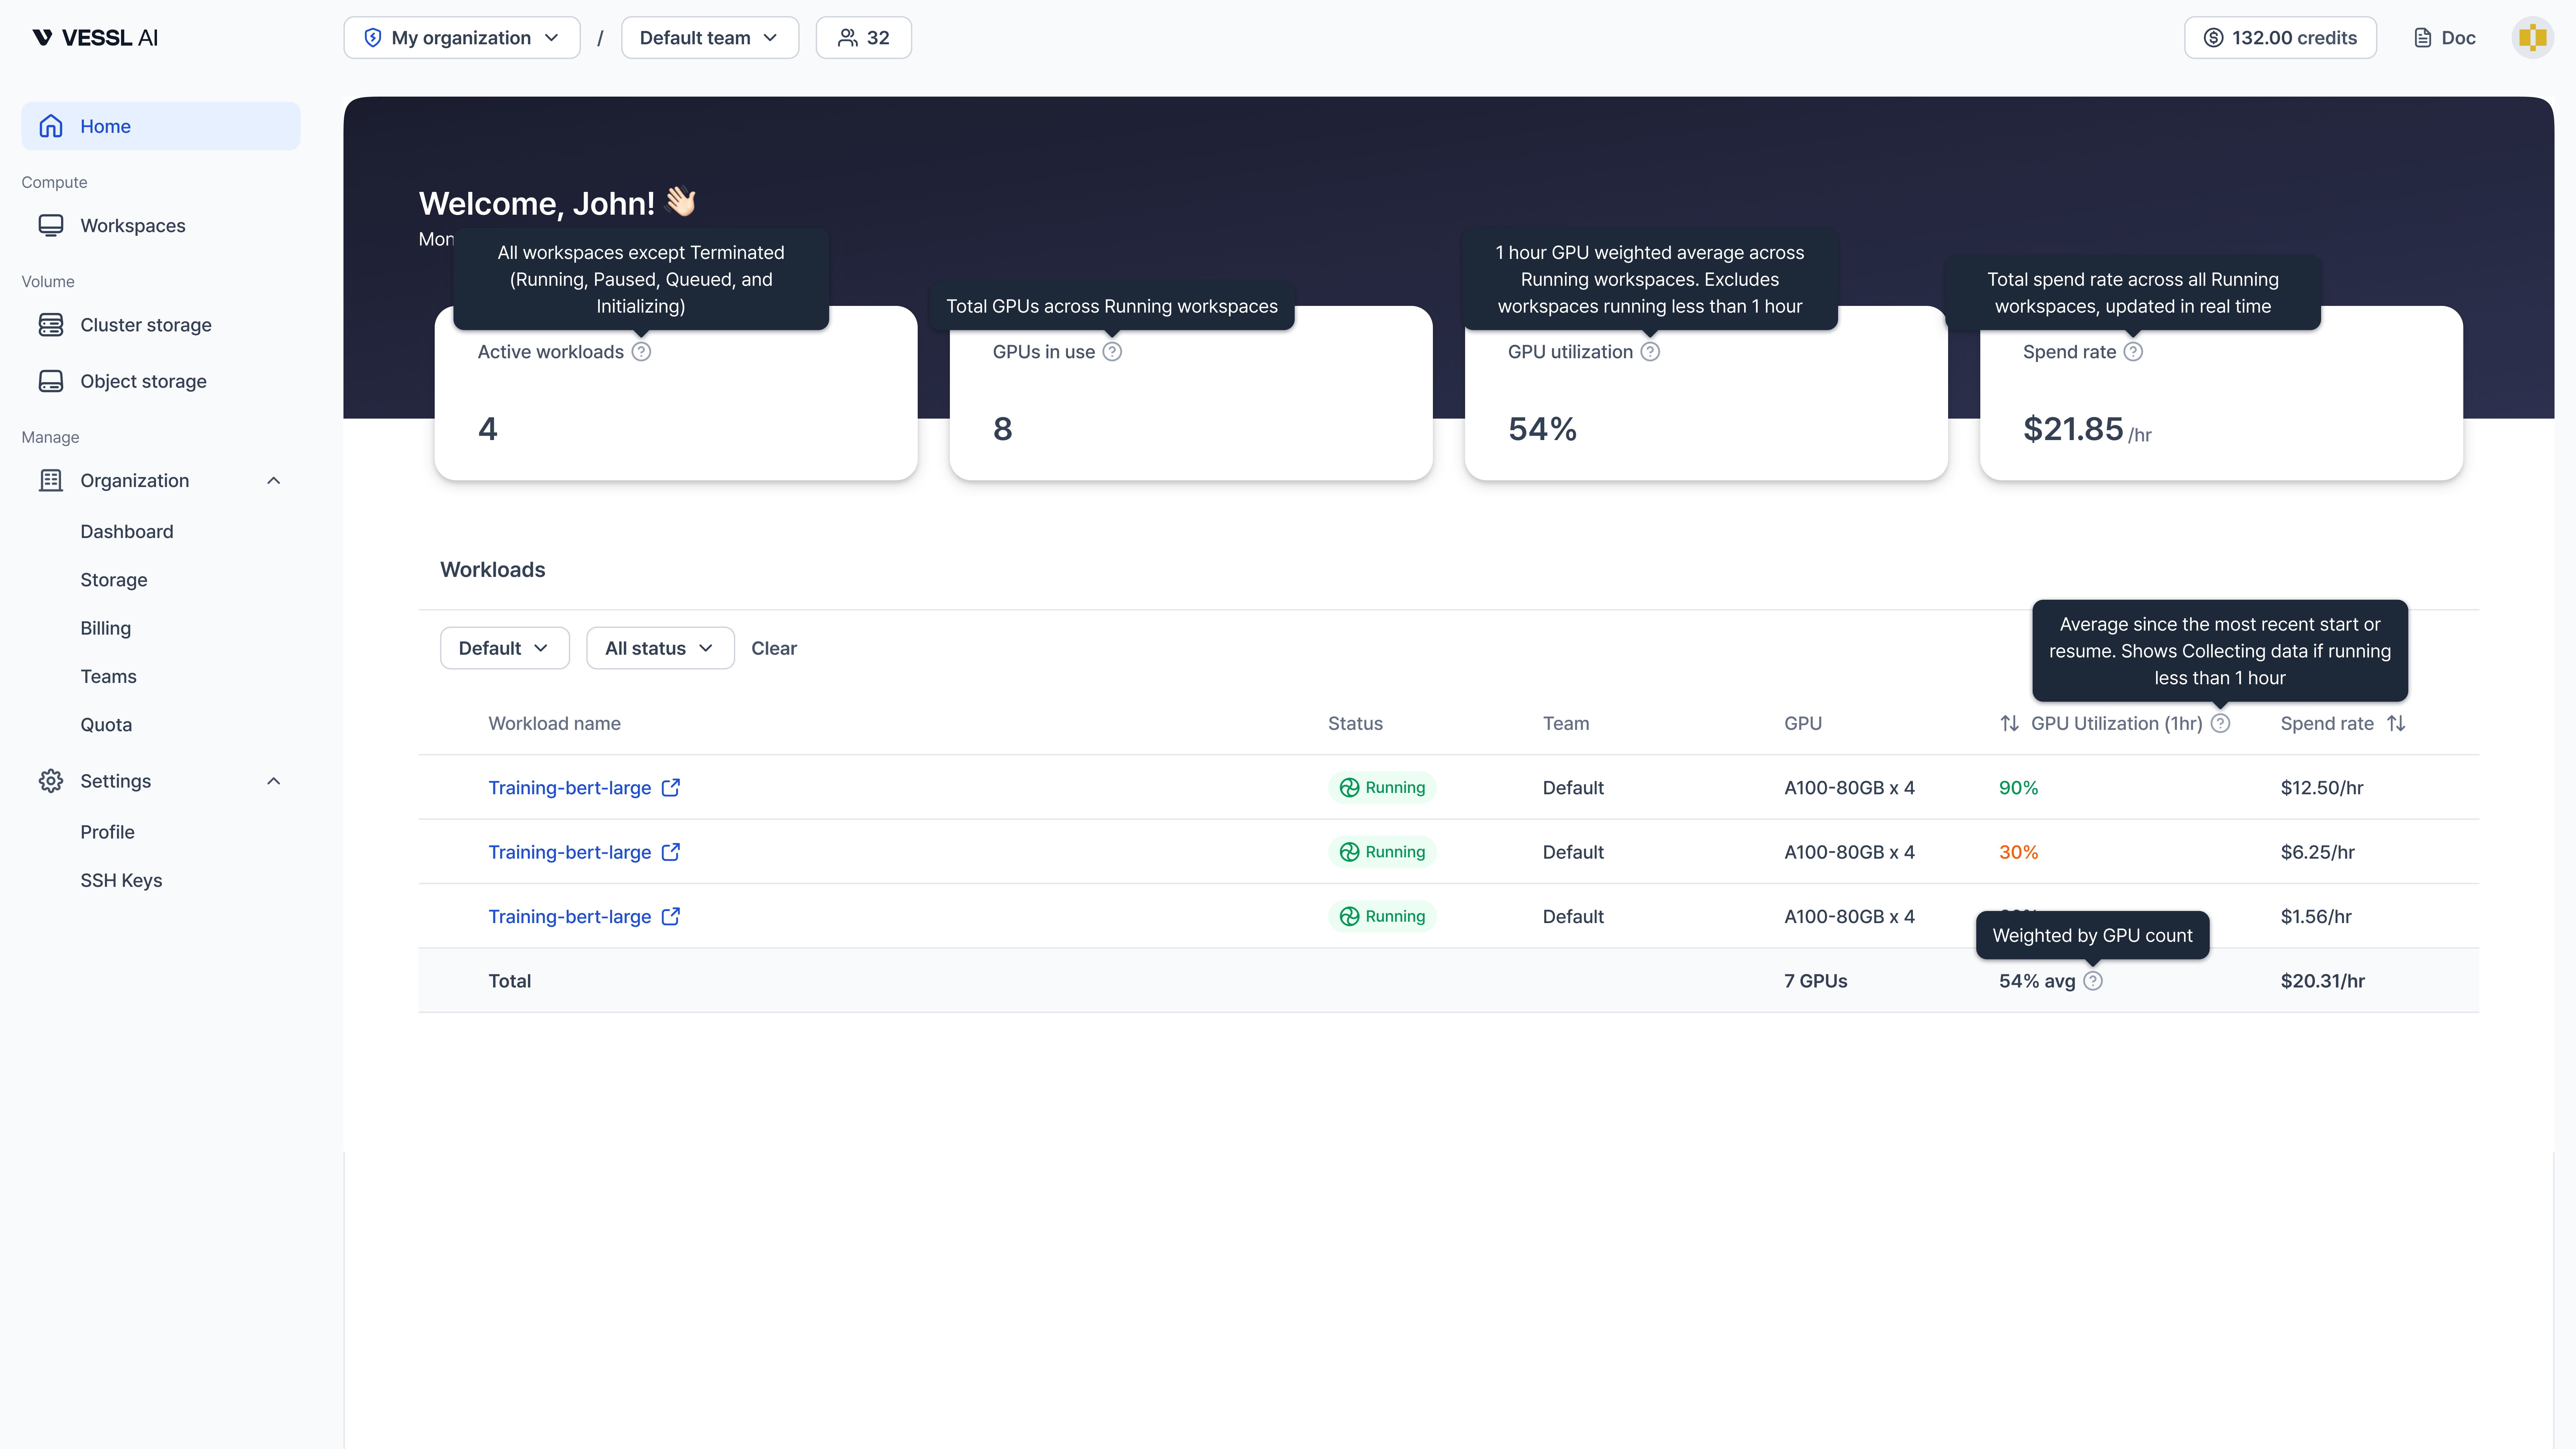
Task: Open the Default team dropdown
Action: (x=709, y=37)
